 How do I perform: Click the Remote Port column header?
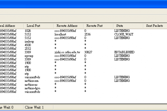[95, 26]
